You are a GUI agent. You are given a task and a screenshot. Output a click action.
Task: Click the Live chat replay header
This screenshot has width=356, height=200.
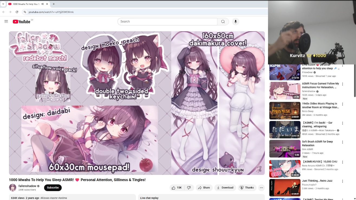click(149, 198)
